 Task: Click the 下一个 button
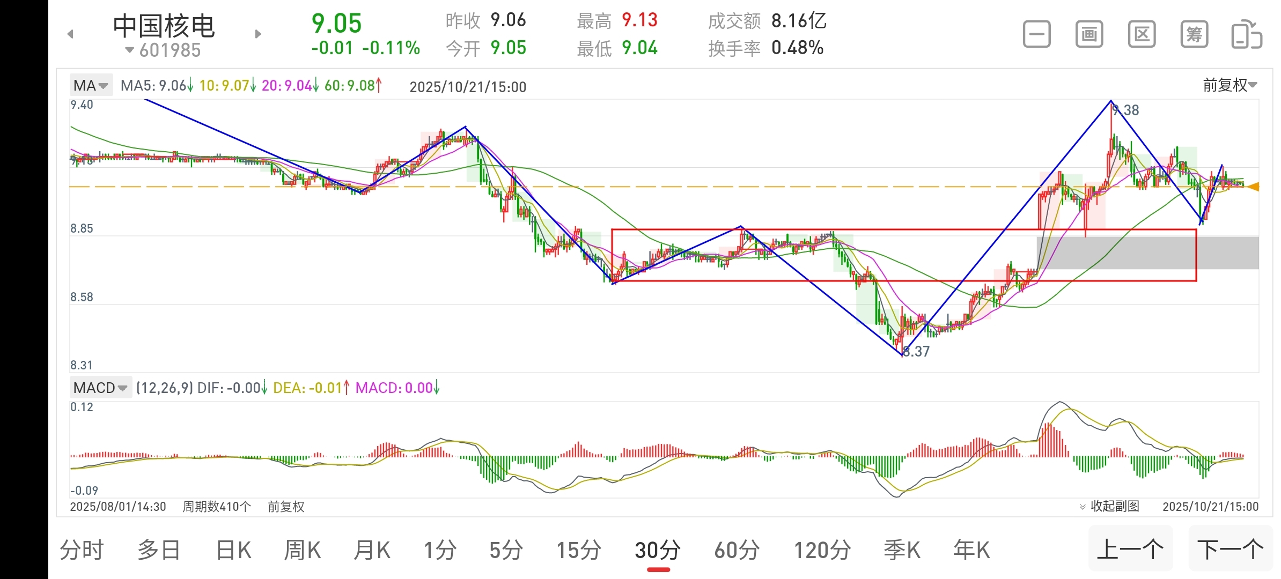coord(1230,549)
